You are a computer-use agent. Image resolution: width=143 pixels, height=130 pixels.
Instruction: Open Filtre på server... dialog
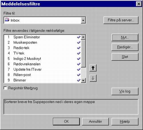(121, 20)
